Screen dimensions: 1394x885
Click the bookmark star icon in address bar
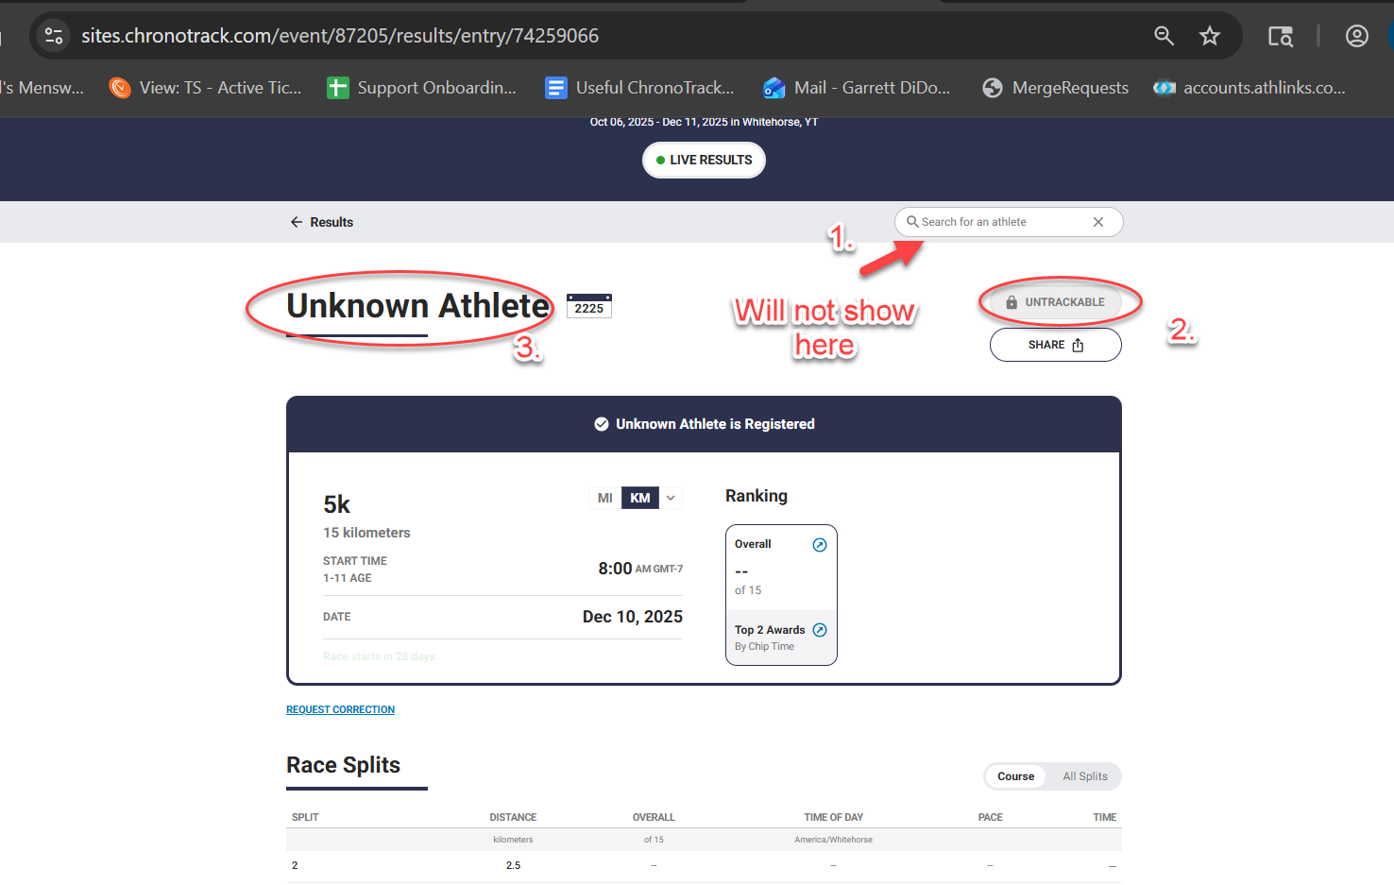pyautogui.click(x=1209, y=36)
